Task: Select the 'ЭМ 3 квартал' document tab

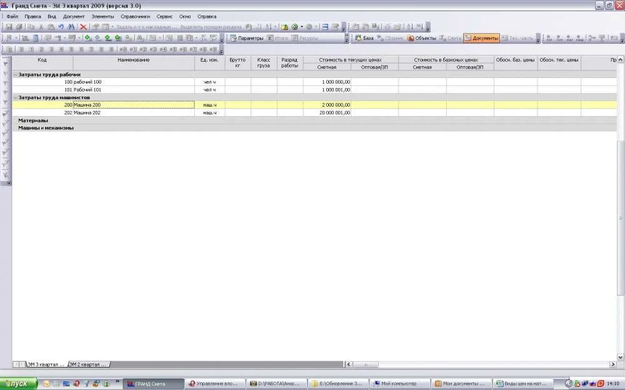Action: tap(46, 364)
